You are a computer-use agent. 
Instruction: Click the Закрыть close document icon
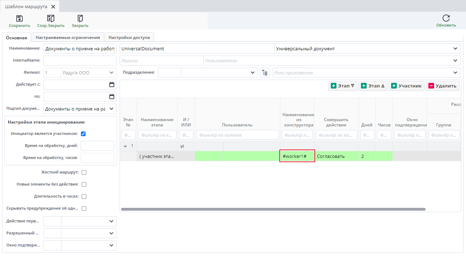[x=80, y=19]
